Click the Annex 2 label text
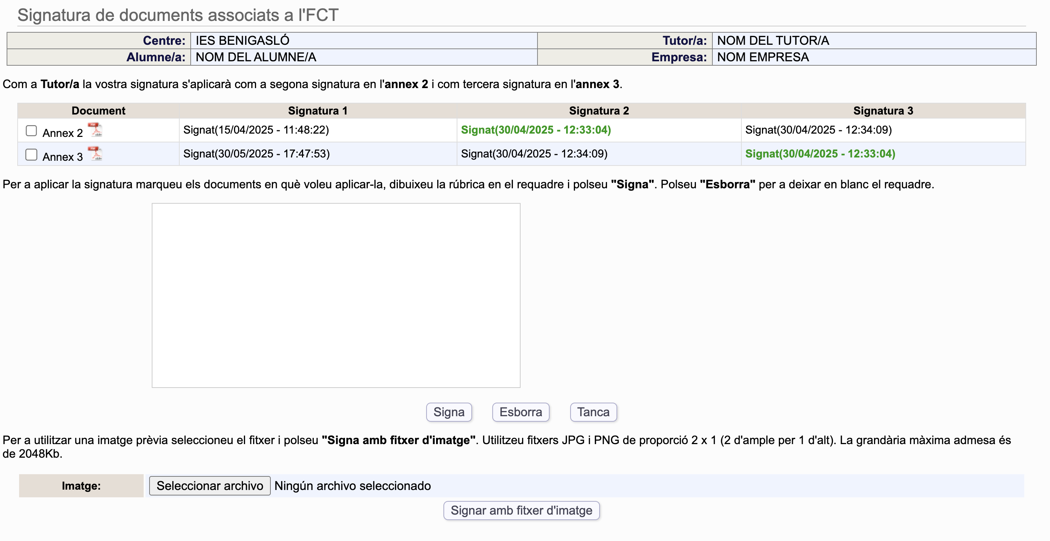This screenshot has width=1050, height=541. 62,133
